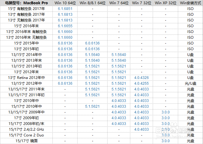Viewport: 203px width, 144px height.
Task: Open Win 10 6.0.6136 link for 13寸 2012年末
Action: point(65,72)
